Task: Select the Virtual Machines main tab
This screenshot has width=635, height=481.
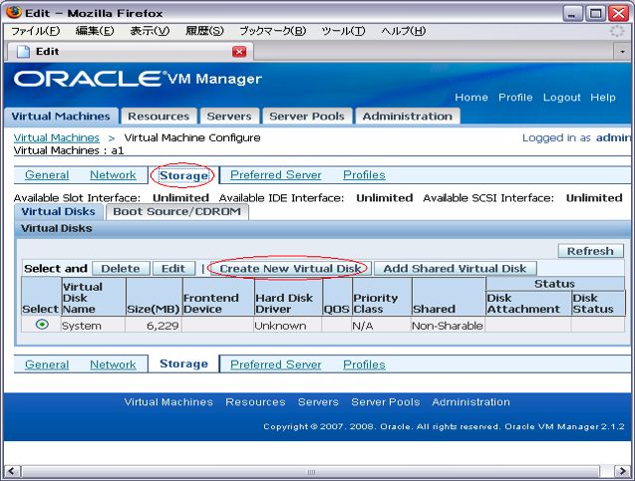Action: click(x=61, y=117)
